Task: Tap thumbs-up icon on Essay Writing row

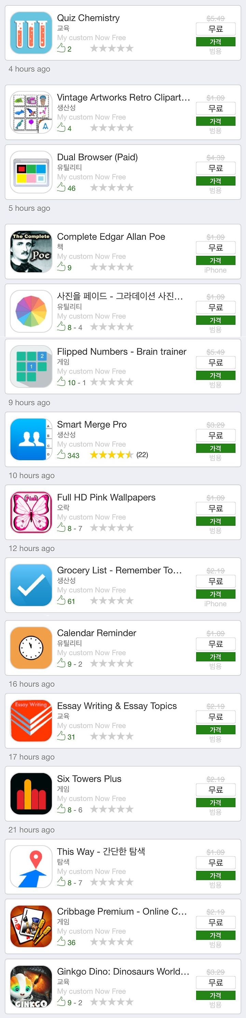Action: [x=61, y=736]
